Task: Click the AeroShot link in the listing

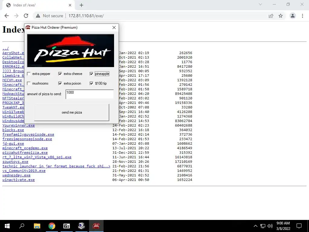Action: [x=13, y=53]
